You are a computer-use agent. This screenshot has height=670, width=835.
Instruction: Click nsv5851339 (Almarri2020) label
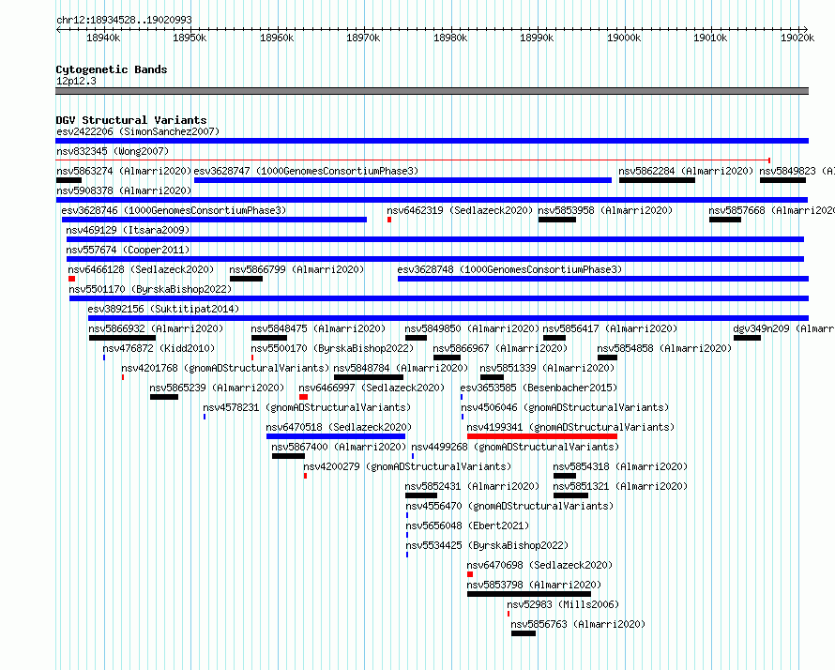pos(547,368)
